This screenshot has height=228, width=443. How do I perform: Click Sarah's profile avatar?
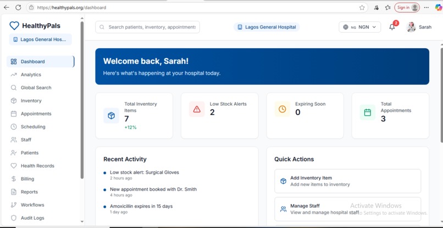pyautogui.click(x=411, y=27)
